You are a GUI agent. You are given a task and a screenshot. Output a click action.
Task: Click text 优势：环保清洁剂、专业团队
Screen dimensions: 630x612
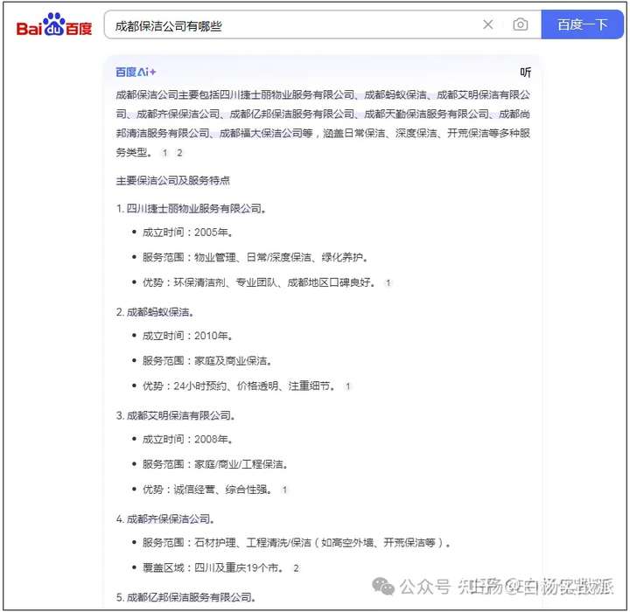pyautogui.click(x=210, y=282)
